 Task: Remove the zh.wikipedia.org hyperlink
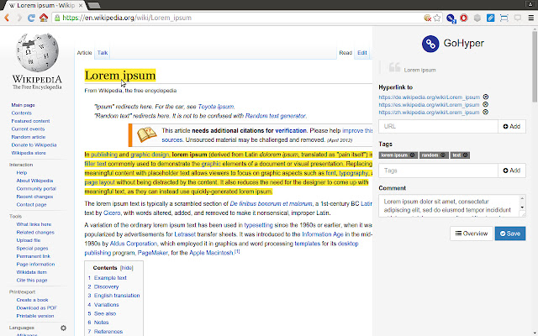tap(486, 113)
